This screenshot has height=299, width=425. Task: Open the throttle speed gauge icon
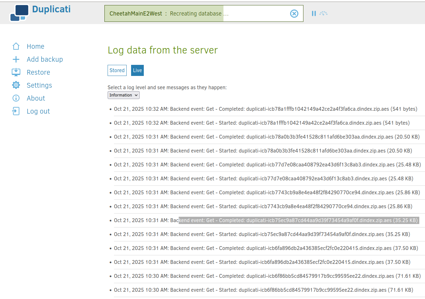(323, 14)
